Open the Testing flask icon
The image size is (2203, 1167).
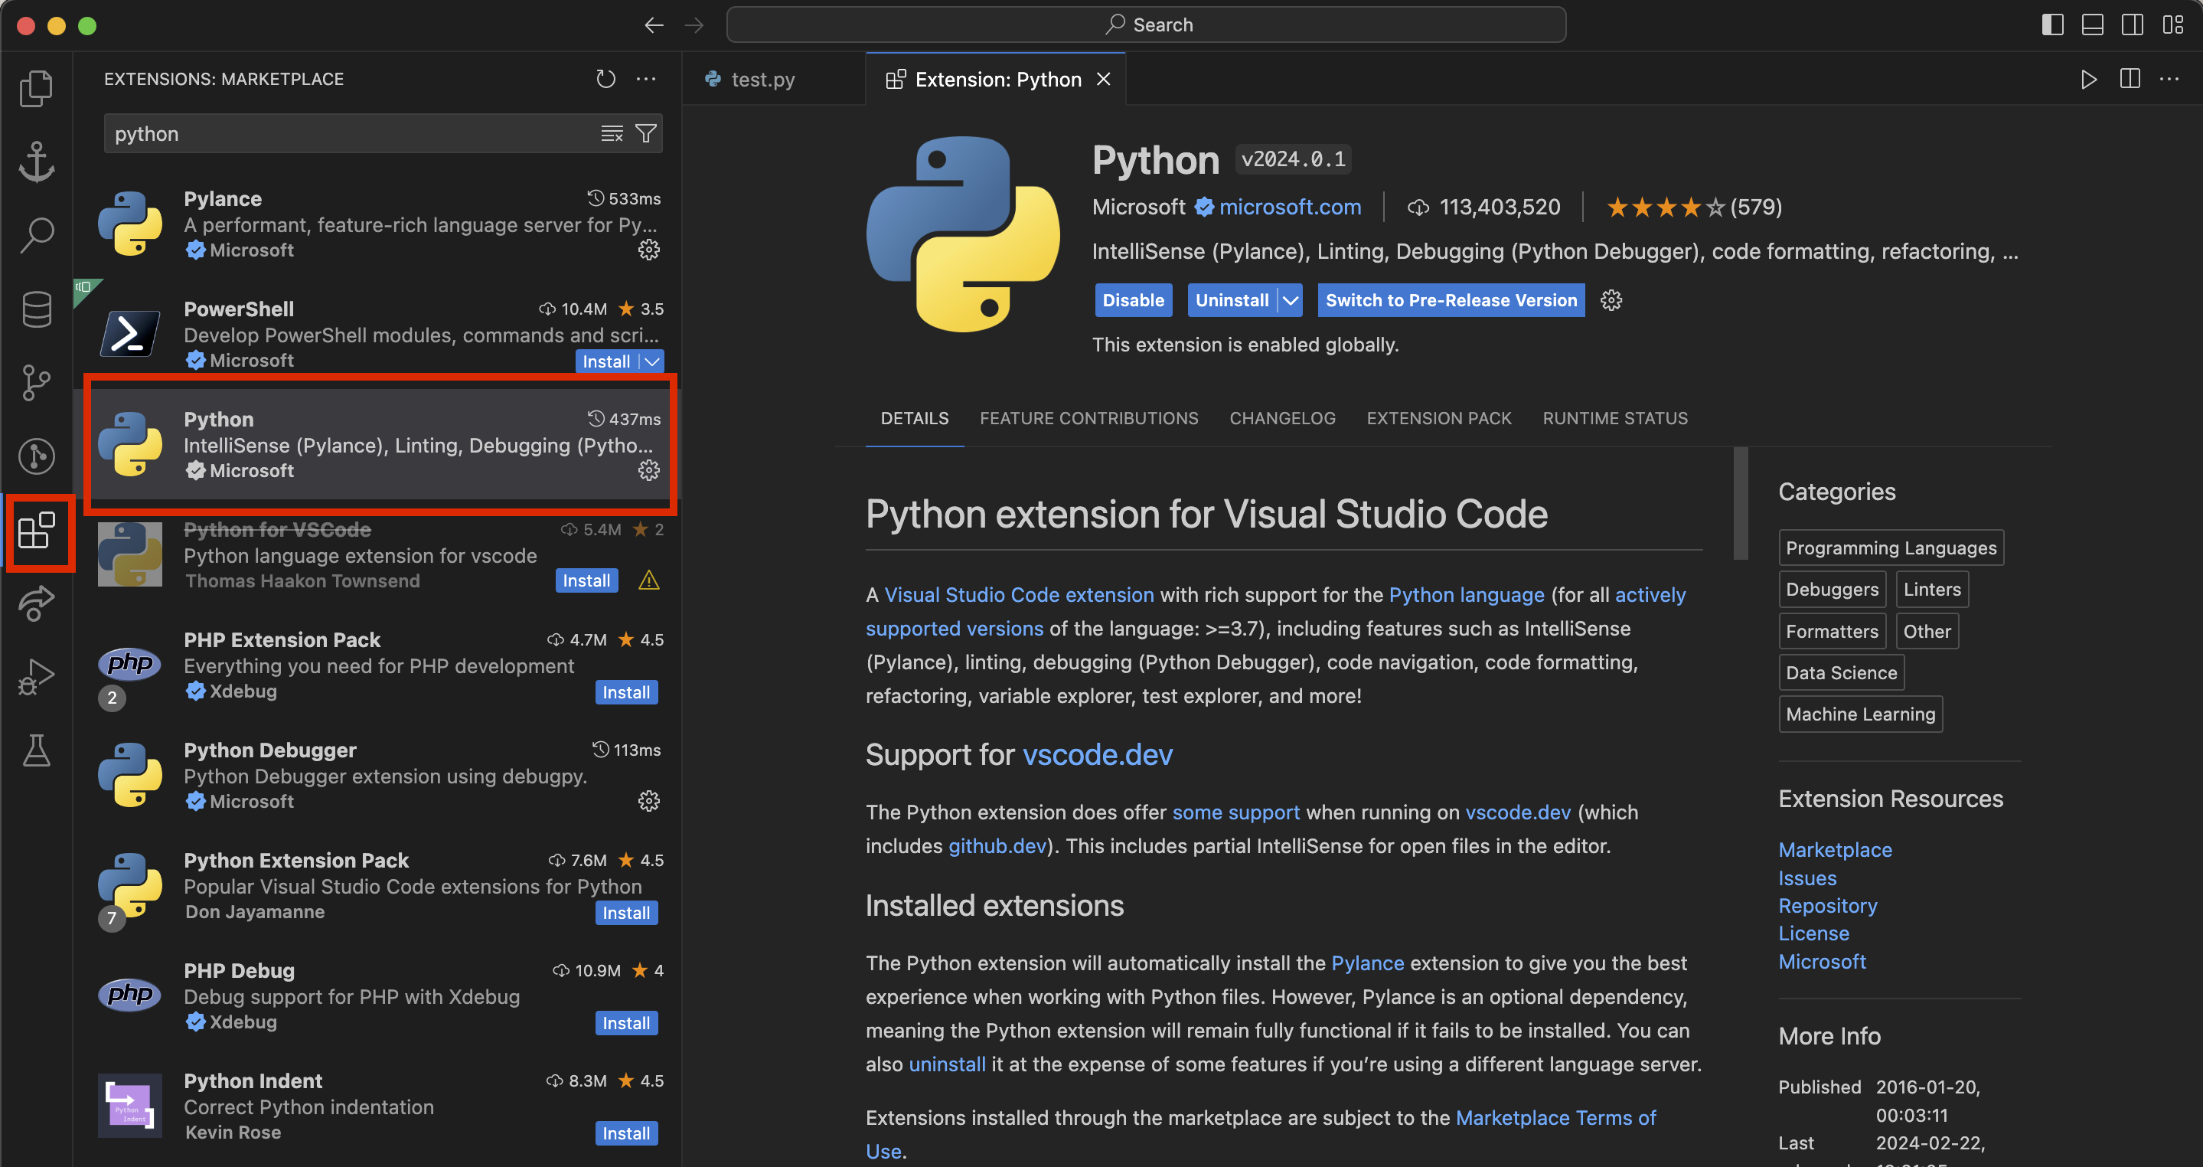pyautogui.click(x=36, y=751)
